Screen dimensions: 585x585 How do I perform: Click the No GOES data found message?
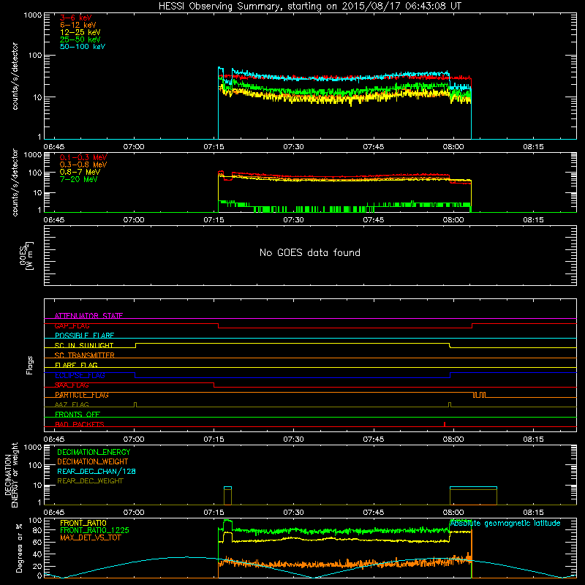click(310, 252)
